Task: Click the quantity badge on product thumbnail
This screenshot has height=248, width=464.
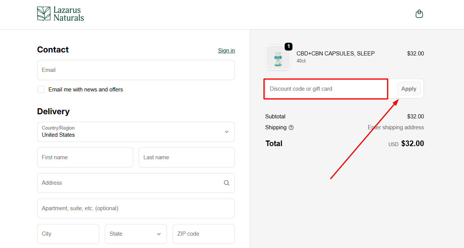Action: [288, 46]
